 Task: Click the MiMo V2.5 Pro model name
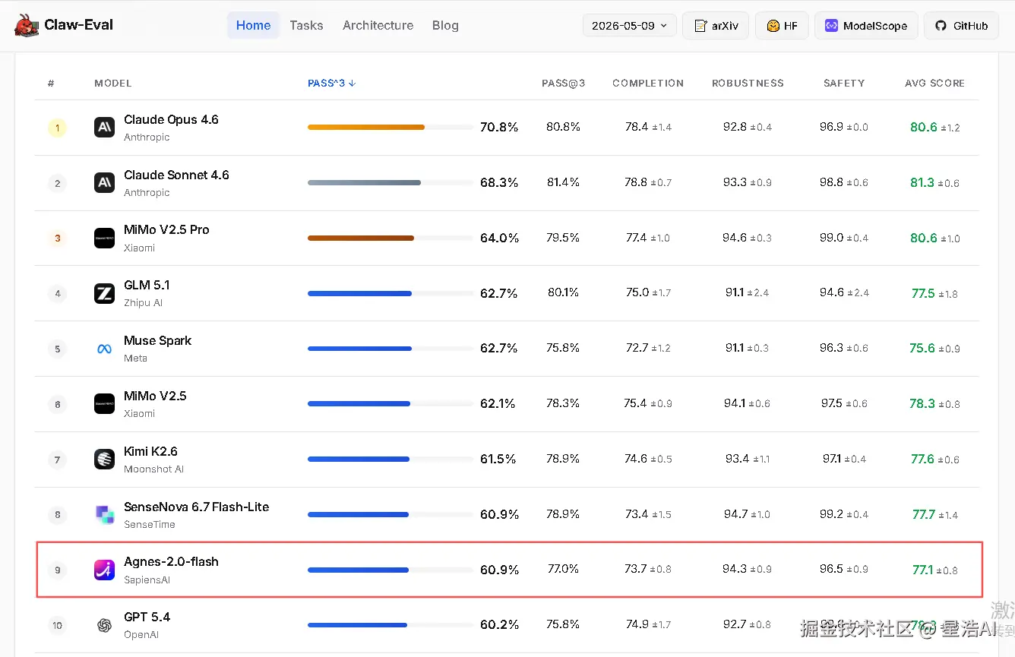166,229
